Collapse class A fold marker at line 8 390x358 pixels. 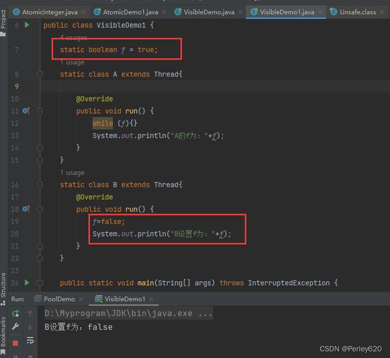click(40, 74)
